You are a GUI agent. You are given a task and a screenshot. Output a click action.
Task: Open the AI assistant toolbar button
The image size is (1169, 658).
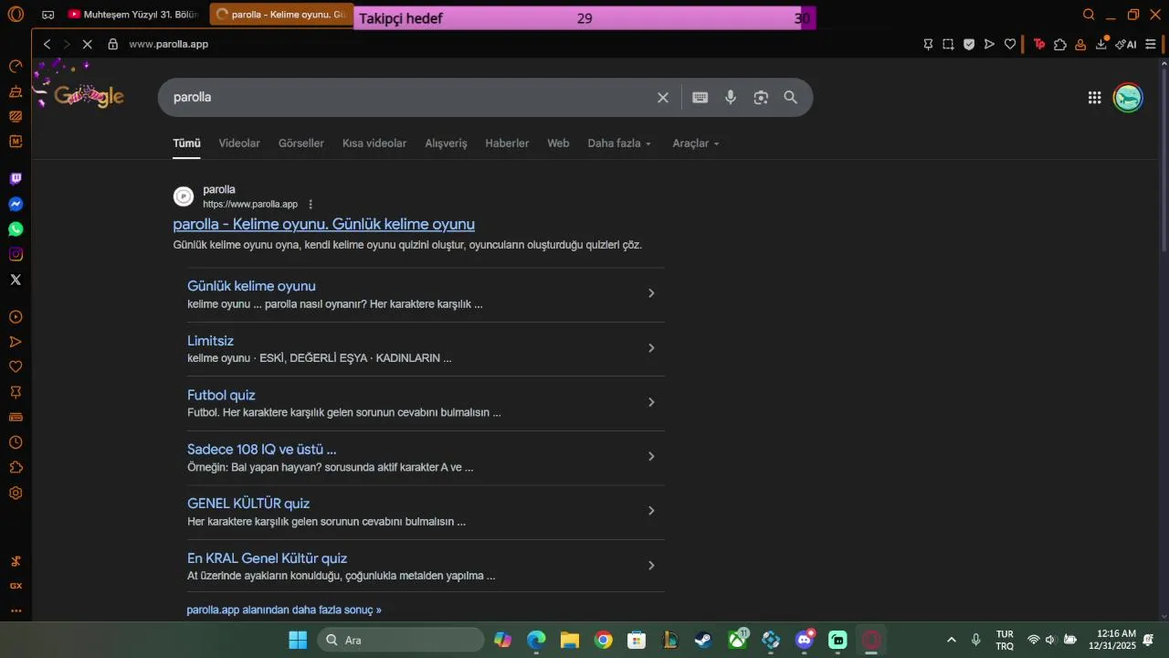(x=1126, y=44)
